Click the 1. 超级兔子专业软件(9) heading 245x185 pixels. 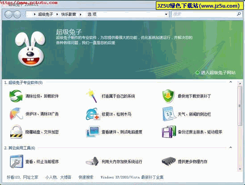(23, 83)
